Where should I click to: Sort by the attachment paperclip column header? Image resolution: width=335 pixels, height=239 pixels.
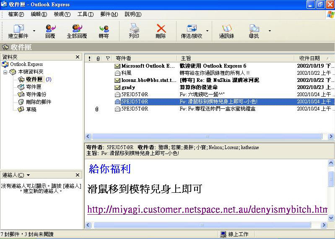tap(98, 58)
